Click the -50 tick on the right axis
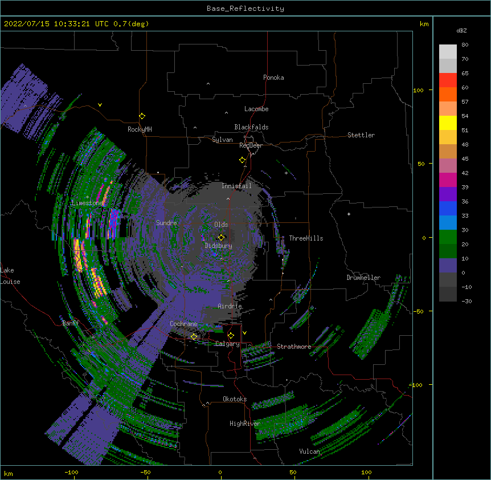Viewport: 491px width, 480px height. pyautogui.click(x=418, y=311)
